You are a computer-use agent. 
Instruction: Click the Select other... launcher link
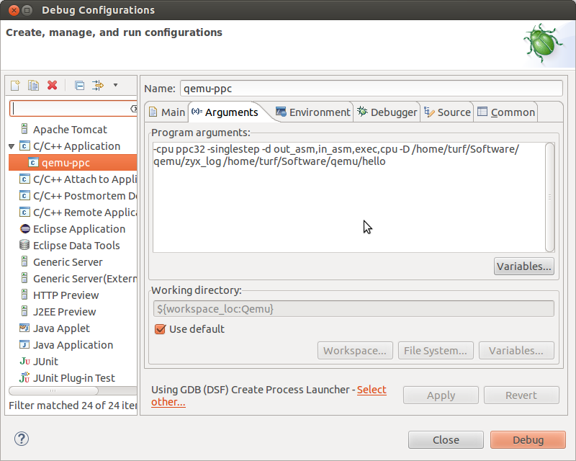(x=372, y=390)
